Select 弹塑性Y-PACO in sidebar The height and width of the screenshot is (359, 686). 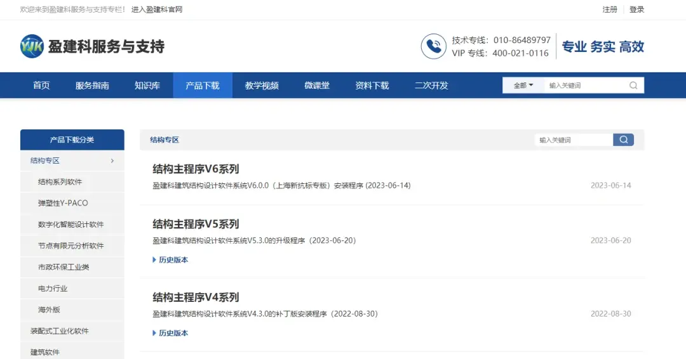coord(72,203)
